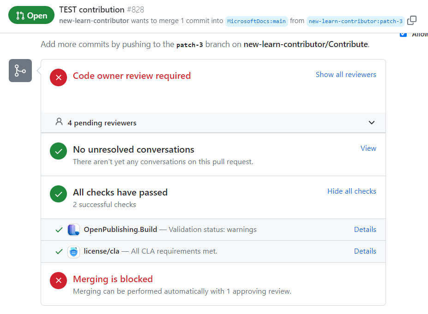The image size is (428, 314).
Task: Copy the patch-3 branch name icon
Action: tap(412, 20)
